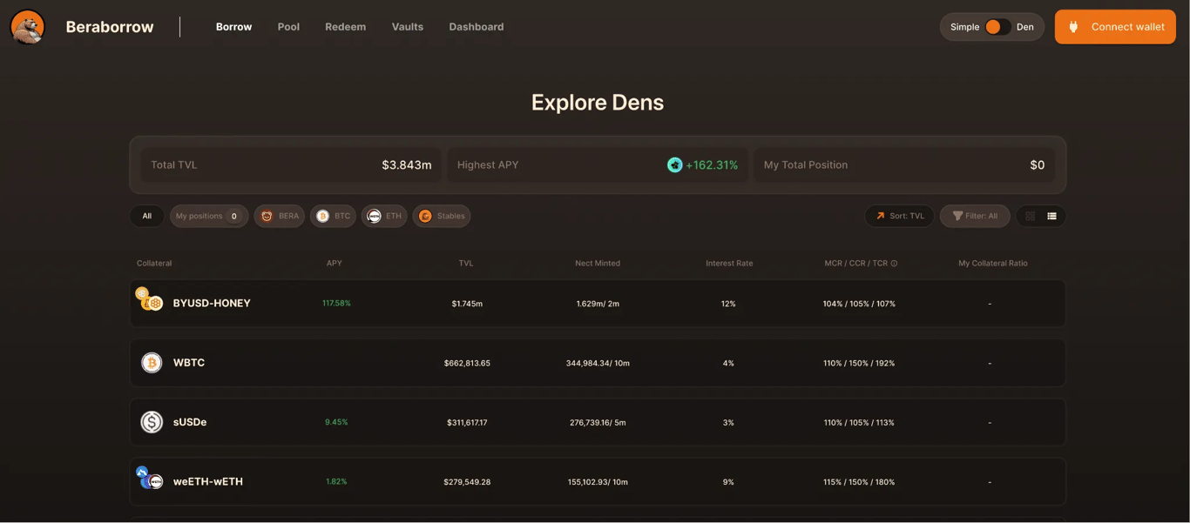Show My positions filter
Viewport: 1190px width, 523px height.
209,216
